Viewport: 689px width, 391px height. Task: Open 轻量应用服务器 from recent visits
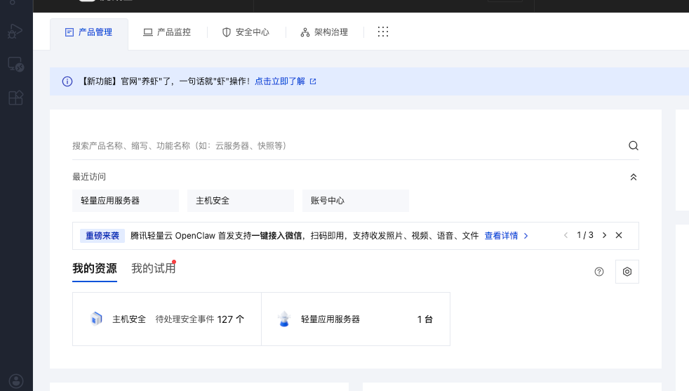point(126,201)
